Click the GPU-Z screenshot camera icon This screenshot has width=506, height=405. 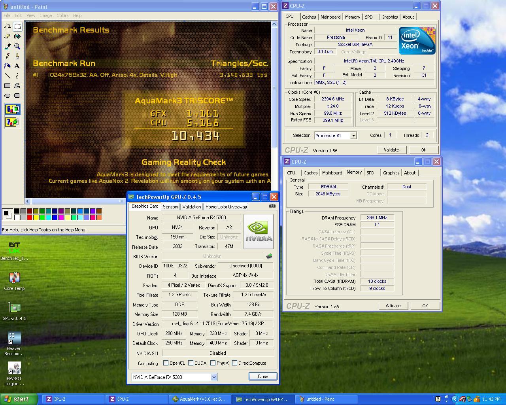[x=272, y=206]
